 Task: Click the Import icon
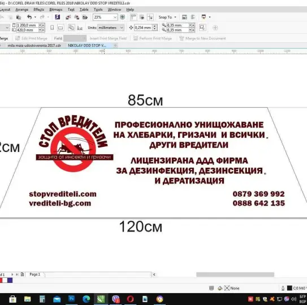pyautogui.click(x=68, y=17)
